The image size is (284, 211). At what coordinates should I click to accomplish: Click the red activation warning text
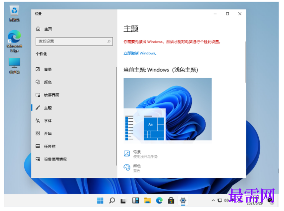[x=172, y=42]
